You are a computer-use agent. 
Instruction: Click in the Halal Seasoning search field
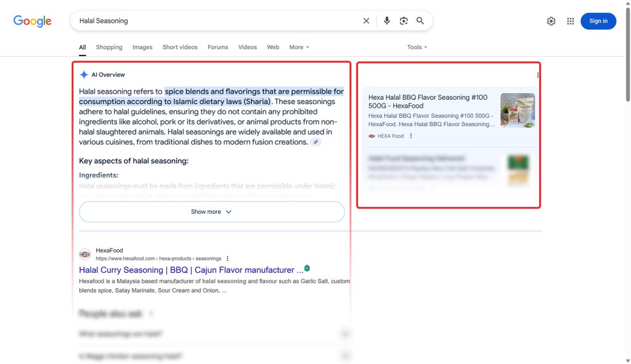tap(218, 21)
